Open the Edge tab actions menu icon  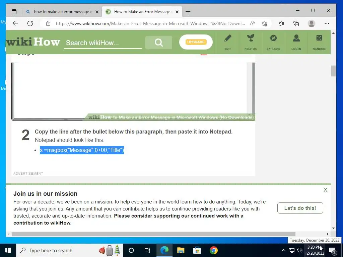point(14,12)
